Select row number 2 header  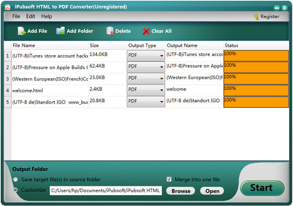(x=7, y=67)
